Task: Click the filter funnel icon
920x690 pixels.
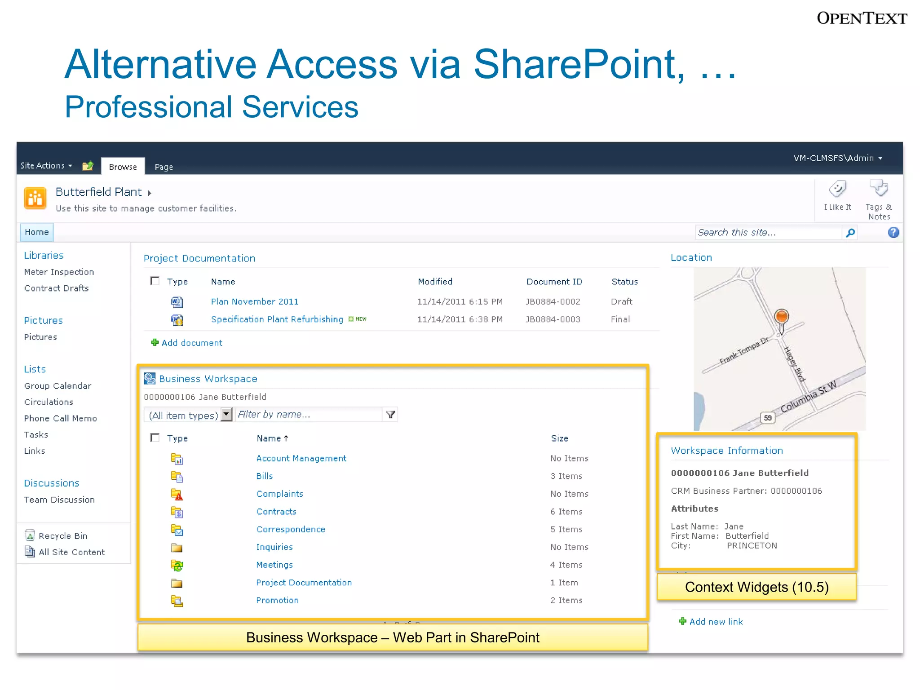Action: [x=390, y=415]
